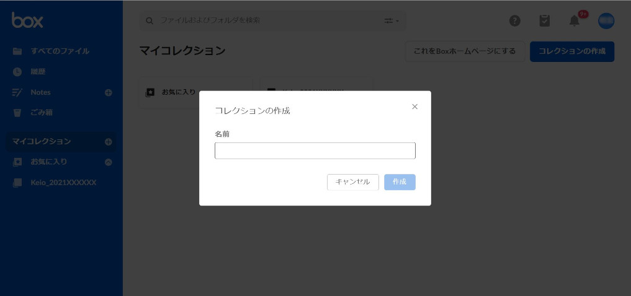The image size is (631, 296).
Task: Open ごみ箱 in sidebar
Action: [42, 113]
